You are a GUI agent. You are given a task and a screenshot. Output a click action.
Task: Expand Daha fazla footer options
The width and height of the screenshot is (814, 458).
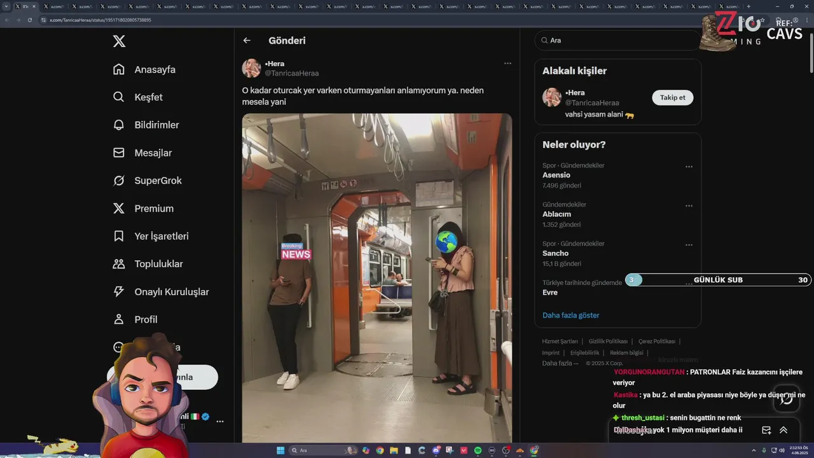click(560, 363)
